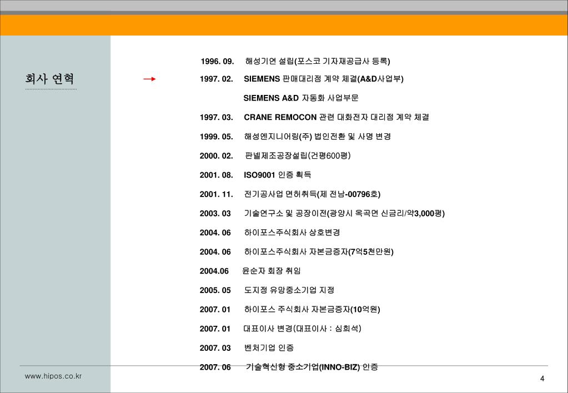Select '해성엔지니어링(주) 법인전환 및 사명 변경'
The width and height of the screenshot is (568, 393).
pos(318,137)
